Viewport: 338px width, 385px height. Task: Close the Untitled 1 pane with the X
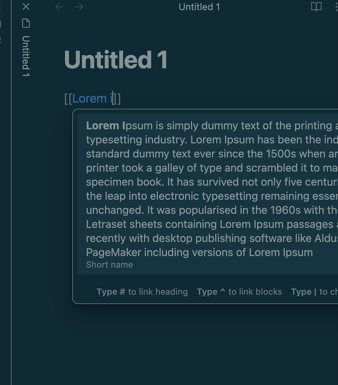pyautogui.click(x=25, y=7)
